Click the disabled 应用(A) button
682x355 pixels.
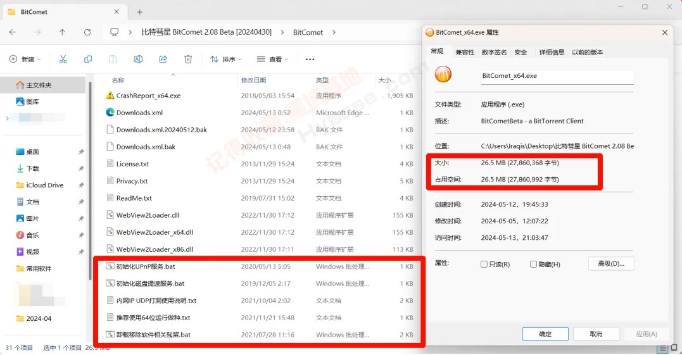click(x=647, y=333)
